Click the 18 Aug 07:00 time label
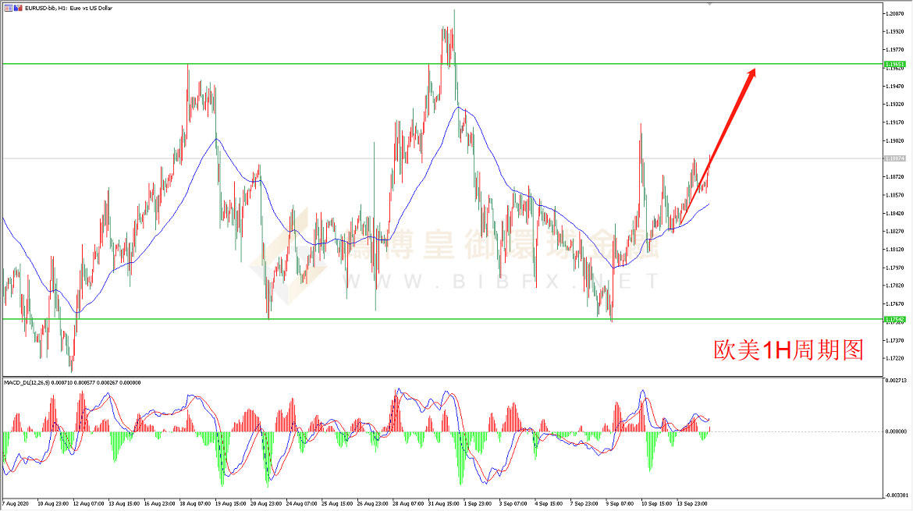Screen dimensions: 913x511 click(x=194, y=503)
